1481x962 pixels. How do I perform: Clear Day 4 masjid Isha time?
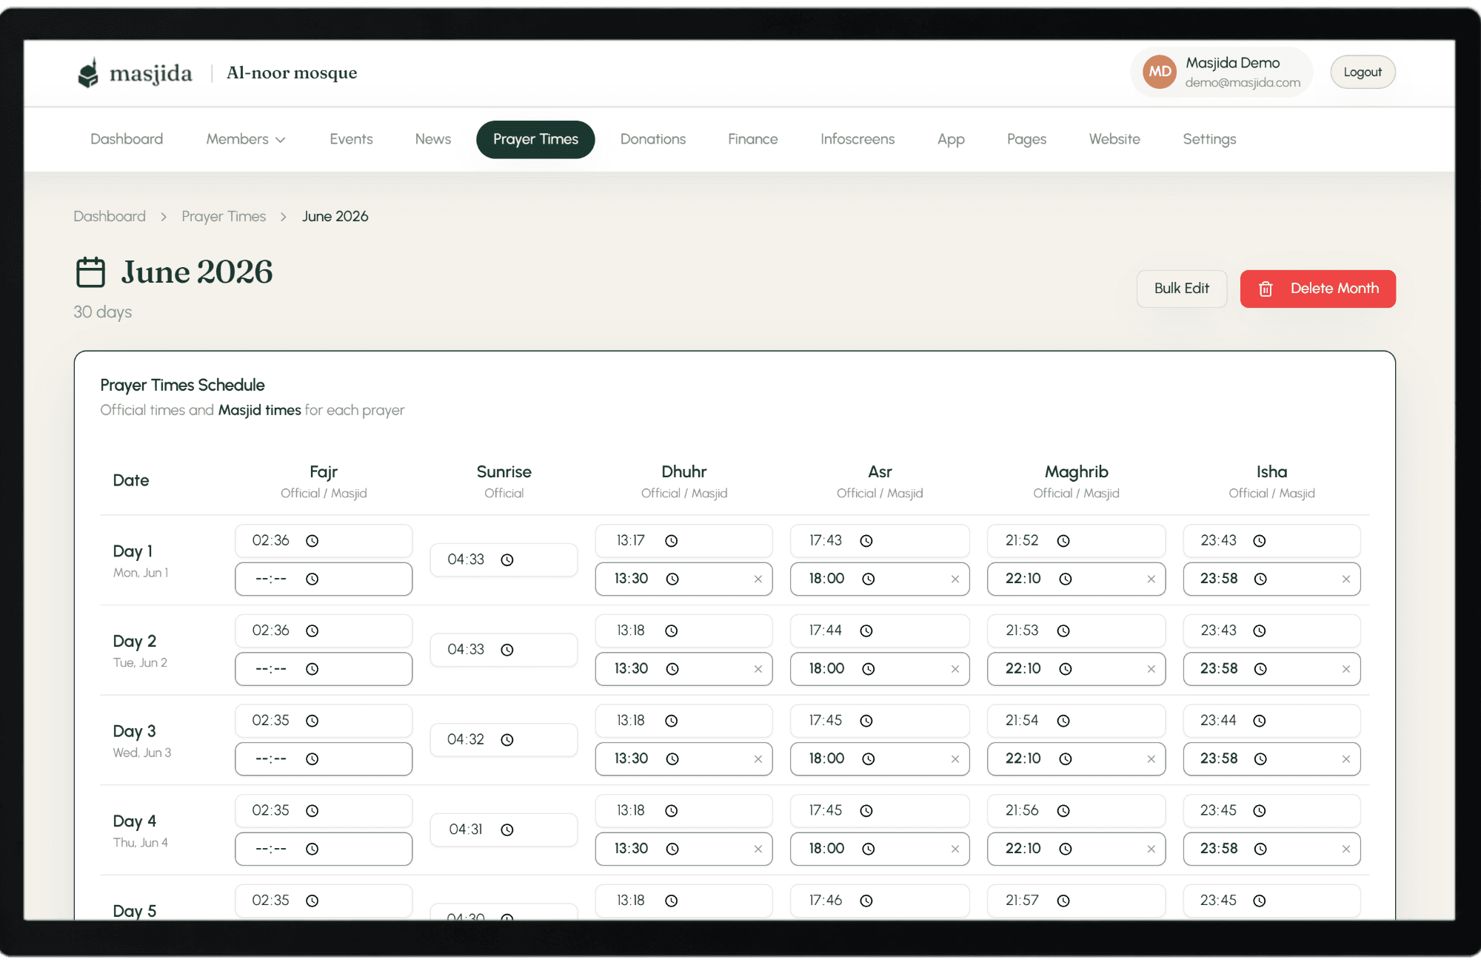(x=1346, y=850)
